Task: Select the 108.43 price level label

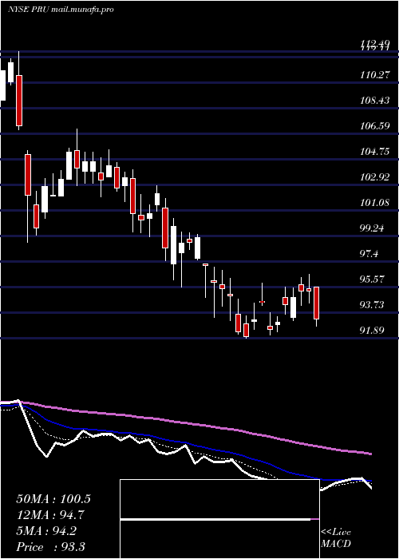Action: [x=374, y=101]
